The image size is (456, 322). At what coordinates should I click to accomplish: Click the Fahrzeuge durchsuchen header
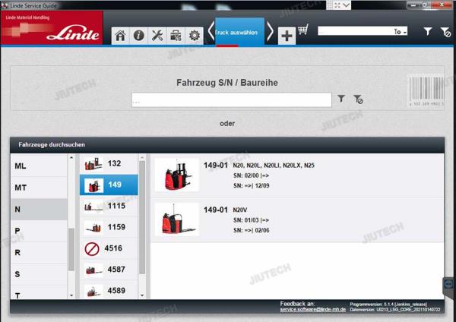pyautogui.click(x=227, y=145)
